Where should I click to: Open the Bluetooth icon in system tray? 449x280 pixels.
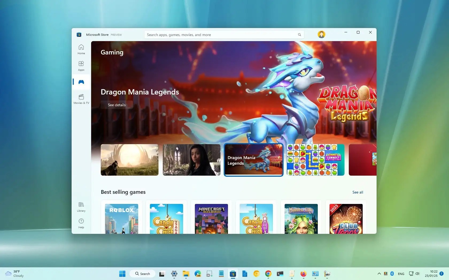[x=392, y=274]
